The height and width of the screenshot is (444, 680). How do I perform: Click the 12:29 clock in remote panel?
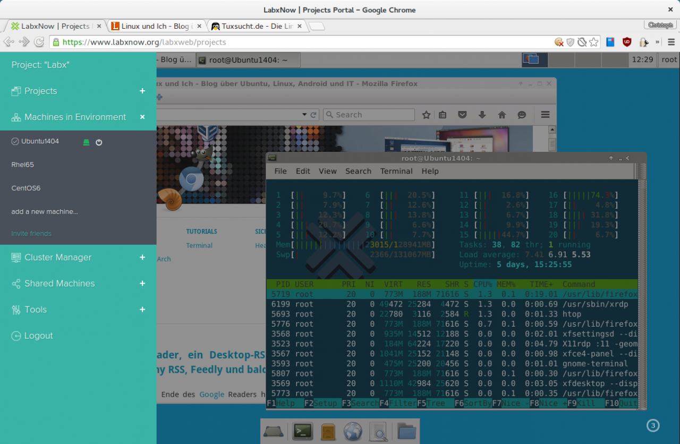coord(642,59)
